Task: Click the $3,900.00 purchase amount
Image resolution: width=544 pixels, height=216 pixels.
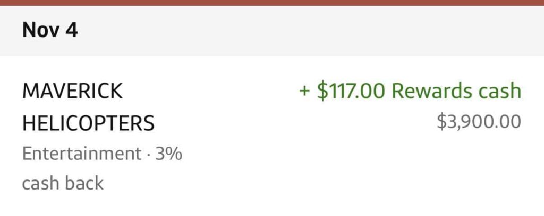Action: pos(479,122)
